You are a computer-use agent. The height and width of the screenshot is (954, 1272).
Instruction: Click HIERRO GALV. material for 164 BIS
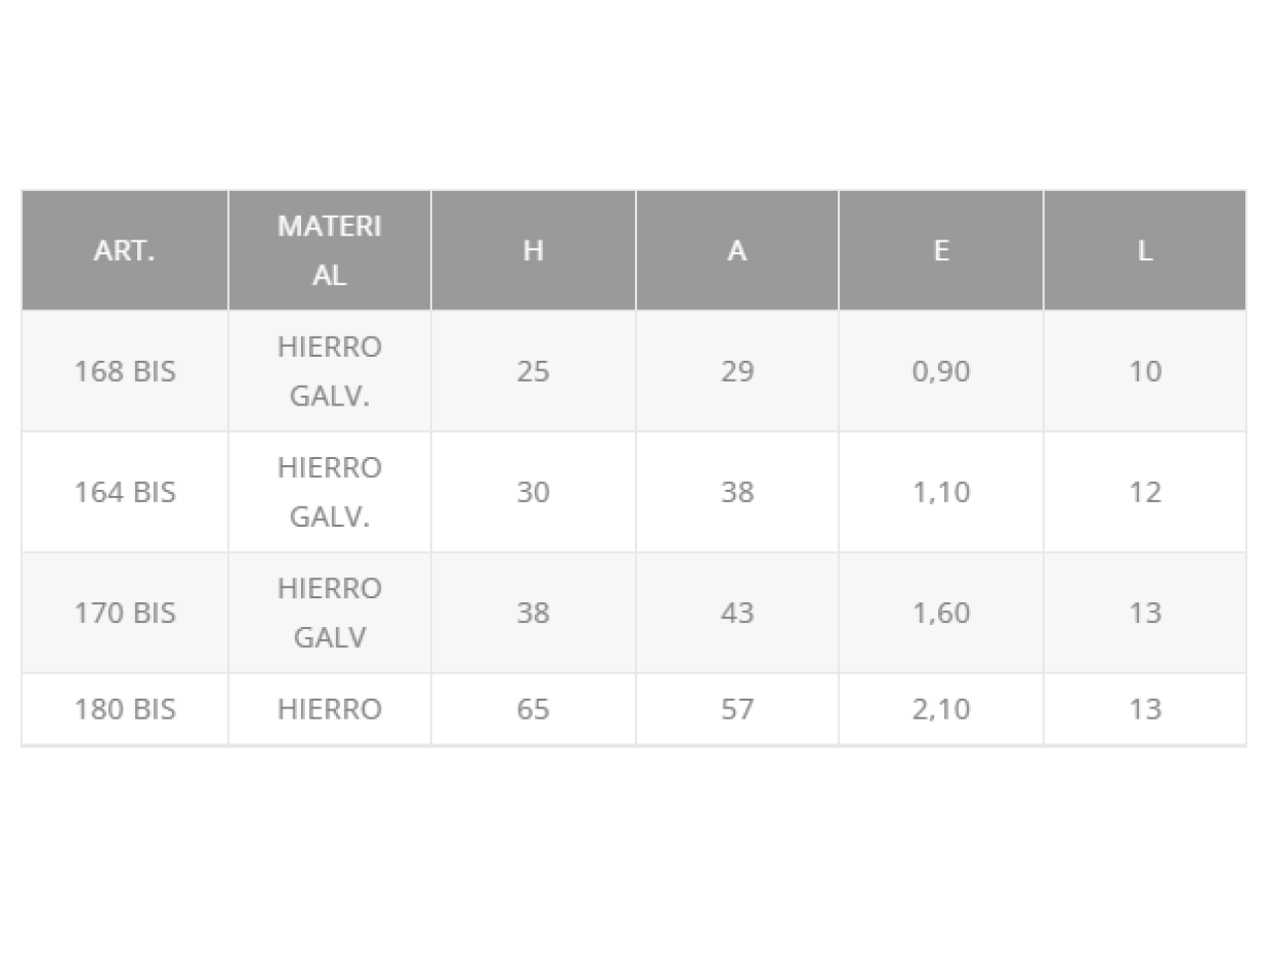(329, 492)
